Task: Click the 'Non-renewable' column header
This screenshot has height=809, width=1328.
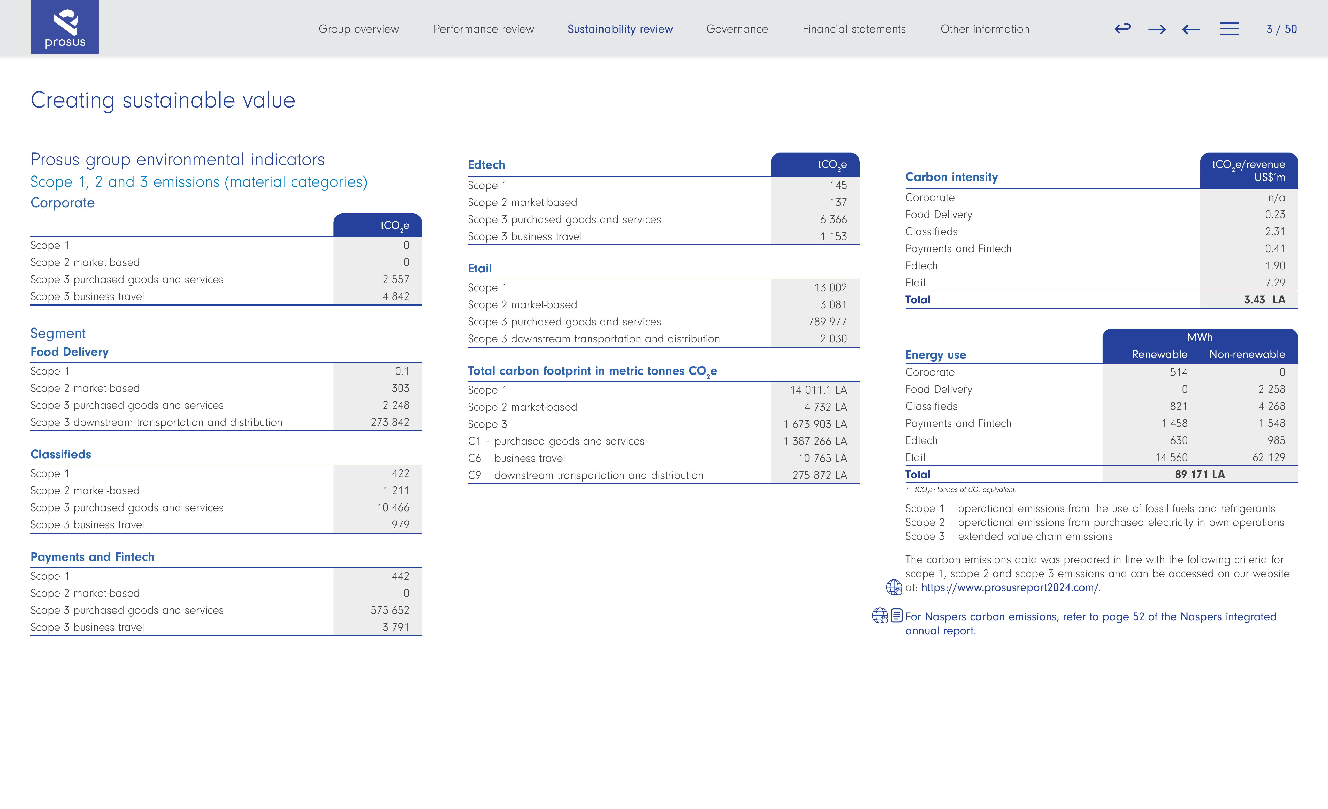Action: (1247, 354)
